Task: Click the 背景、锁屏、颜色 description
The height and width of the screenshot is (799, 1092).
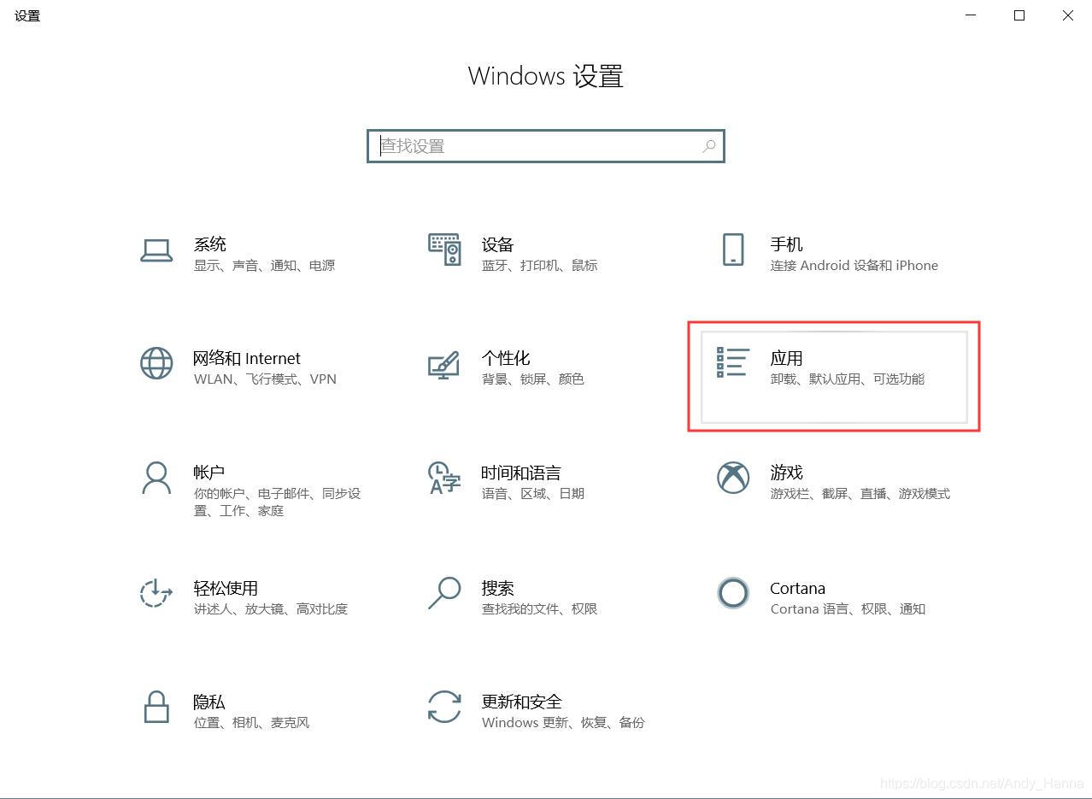Action: pyautogui.click(x=532, y=379)
